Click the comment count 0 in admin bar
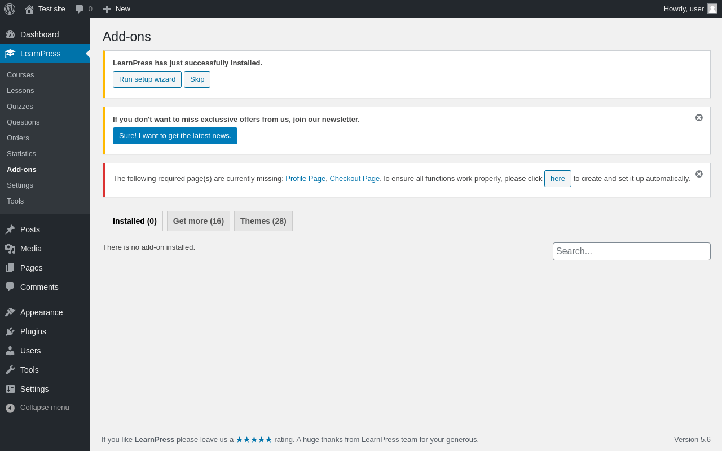Image resolution: width=722 pixels, height=451 pixels. tap(90, 9)
